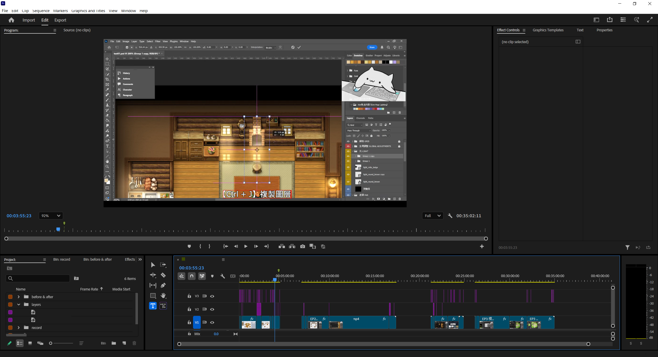This screenshot has width=658, height=357.
Task: Play the program monitor
Action: coord(246,246)
